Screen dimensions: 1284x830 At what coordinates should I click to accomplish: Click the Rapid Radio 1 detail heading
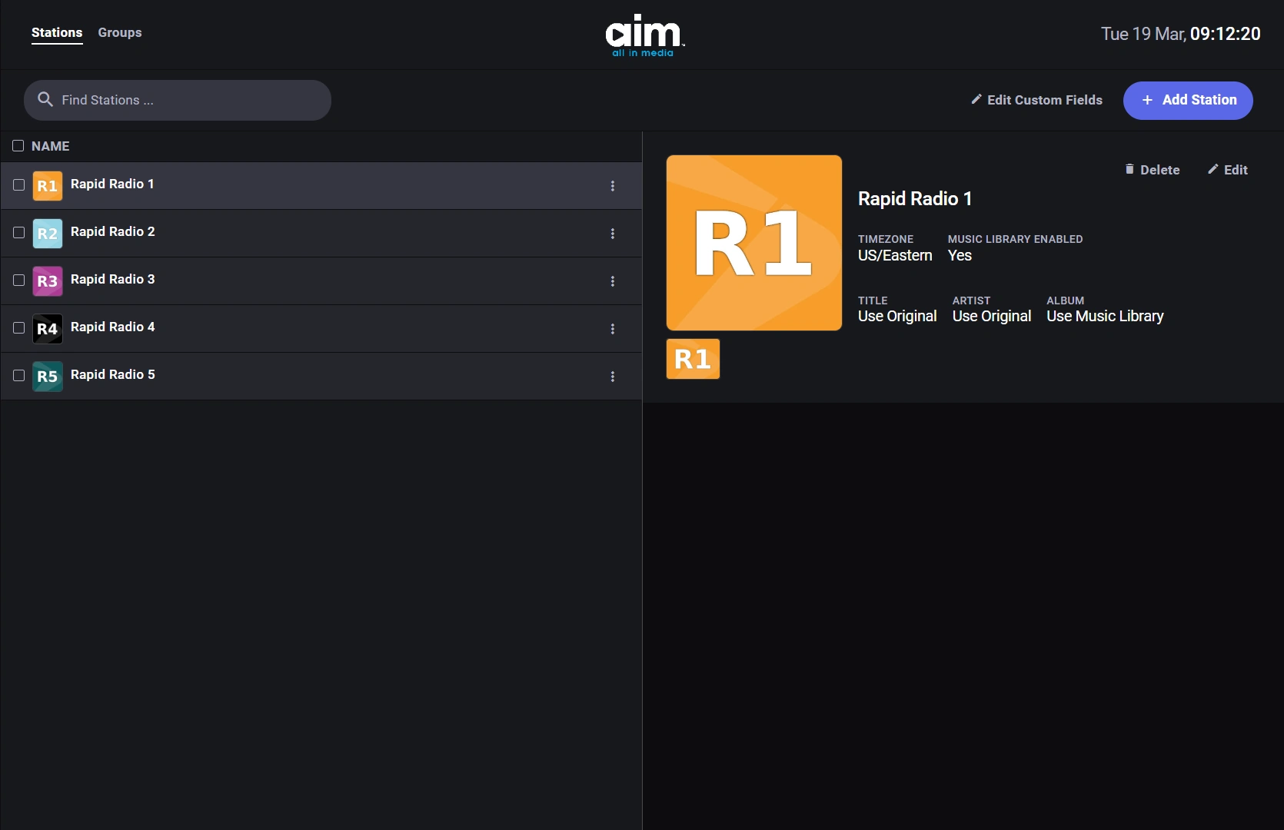tap(915, 198)
